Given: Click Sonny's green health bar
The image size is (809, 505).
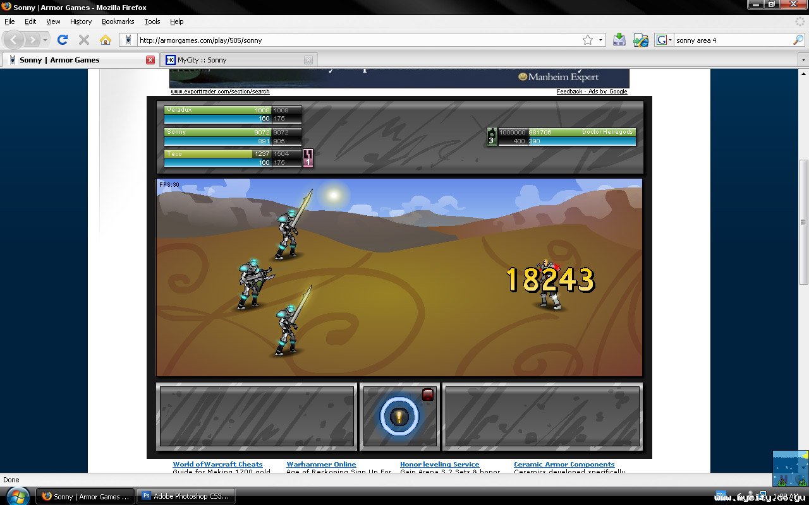Looking at the screenshot, I should coord(218,132).
